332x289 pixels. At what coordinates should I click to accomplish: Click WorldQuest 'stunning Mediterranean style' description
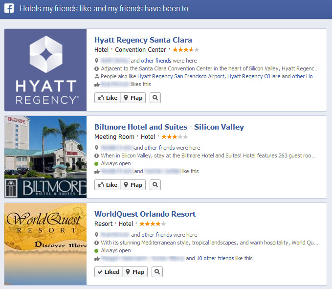[x=210, y=243]
